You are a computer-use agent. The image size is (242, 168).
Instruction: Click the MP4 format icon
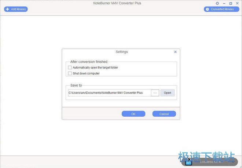[x=188, y=162]
